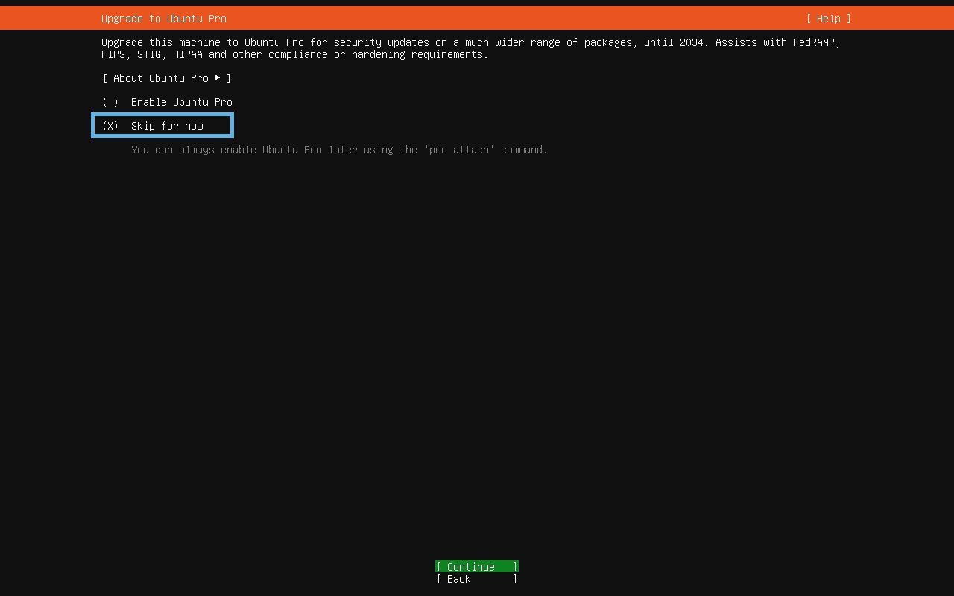This screenshot has height=596, width=954.
Task: Open Help from the top-right corner
Action: tap(828, 19)
